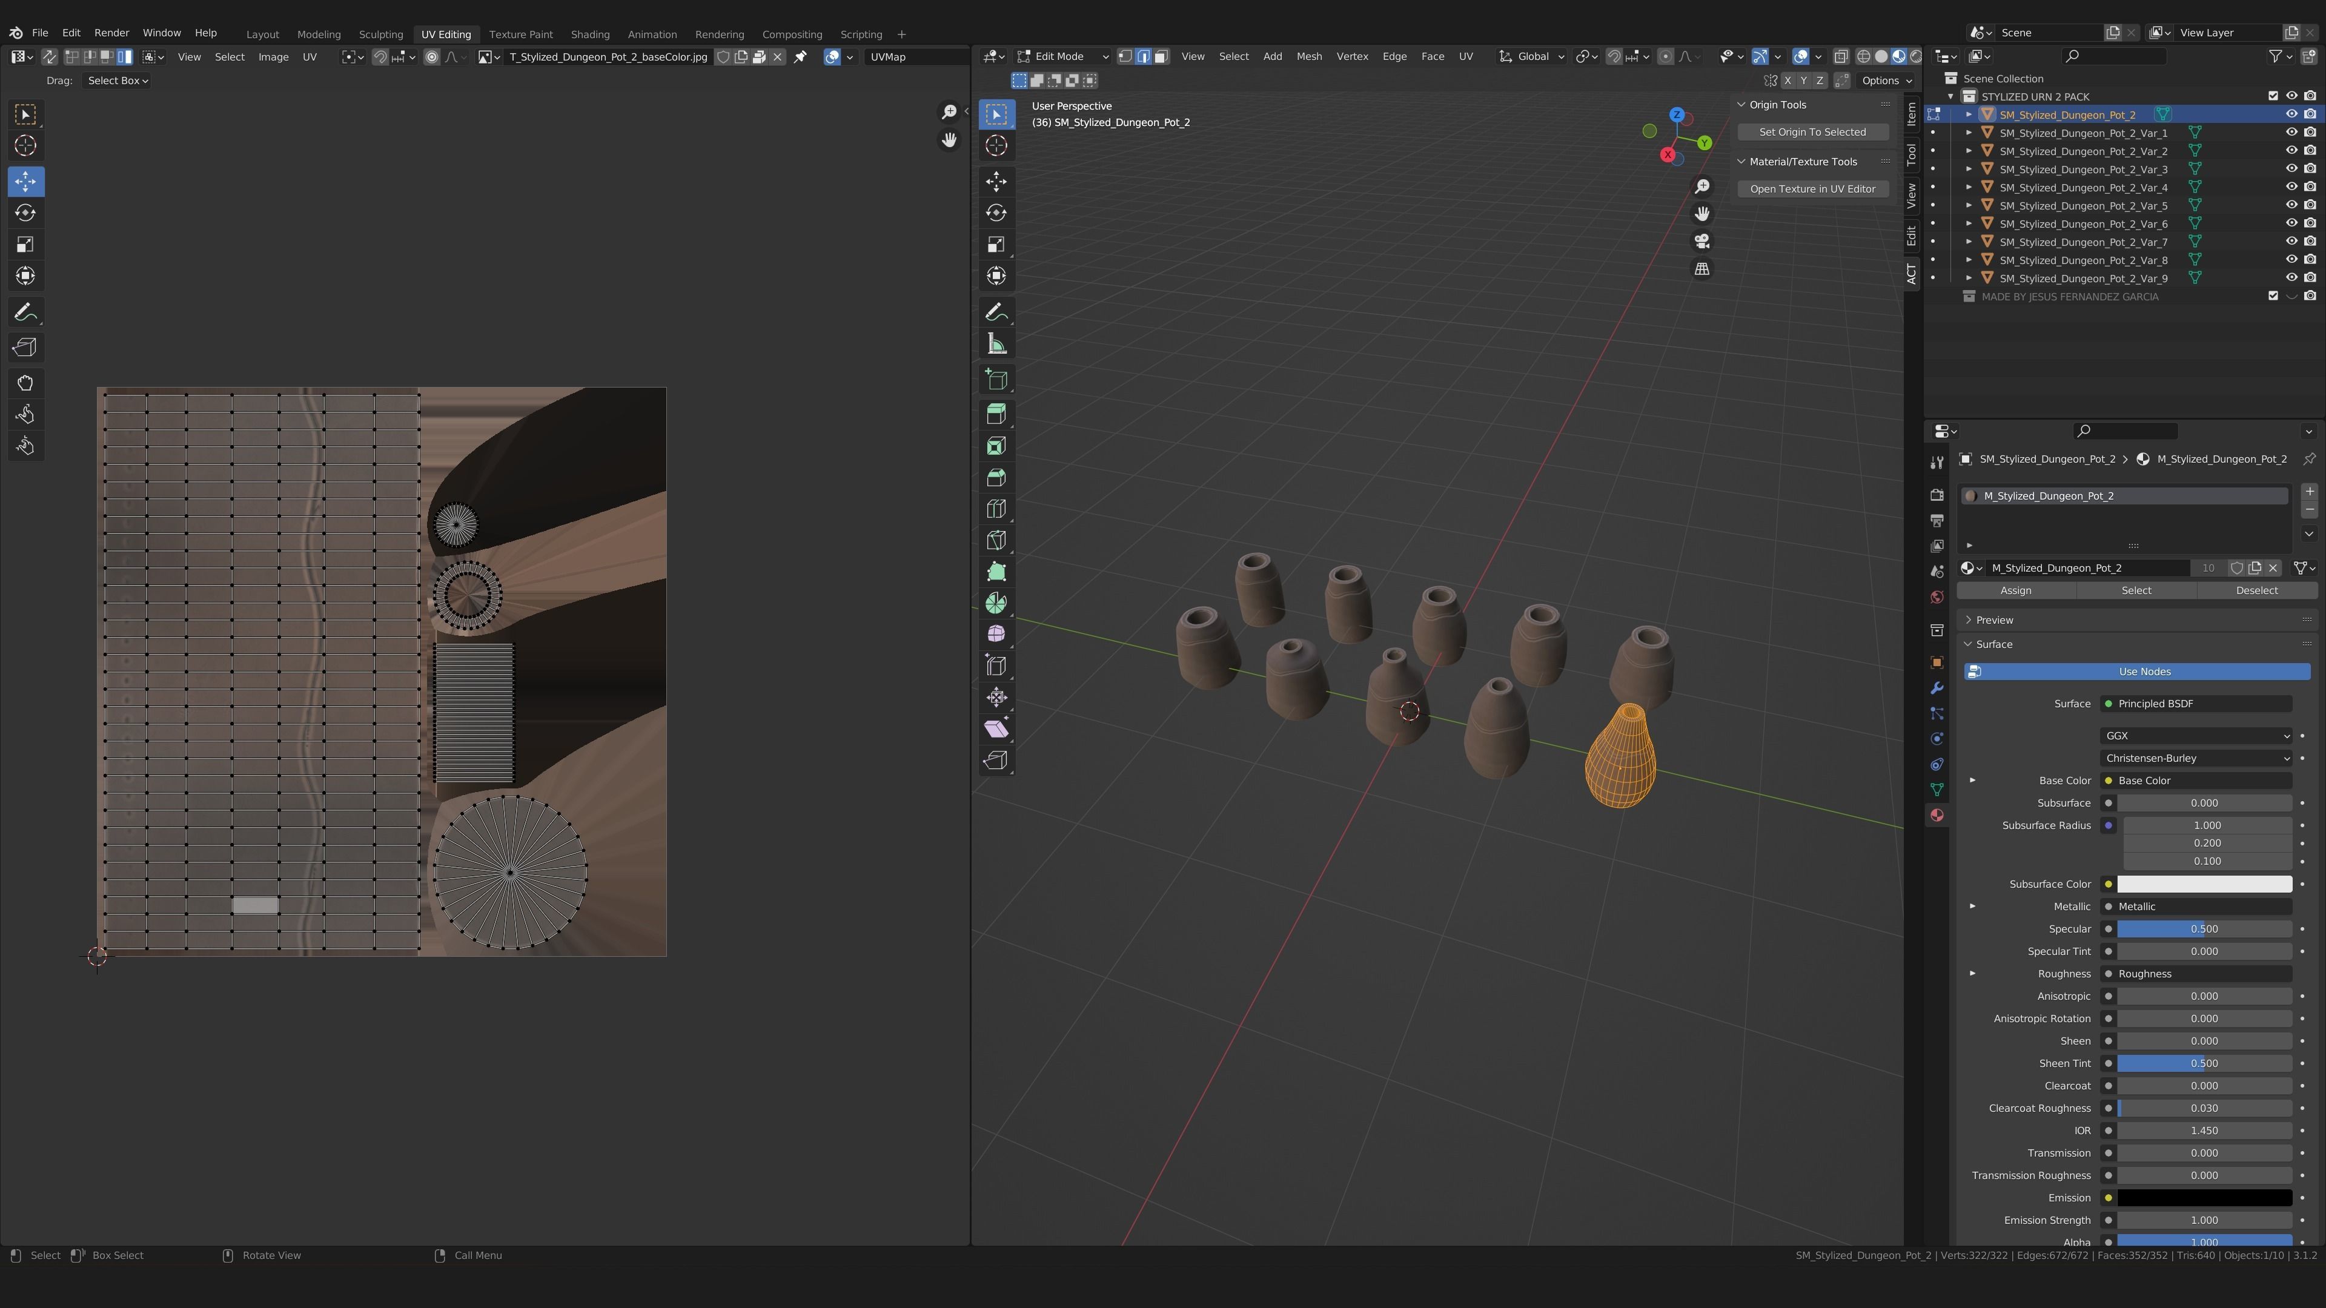This screenshot has height=1308, width=2326.
Task: Toggle X axis mirror in viewport header
Action: pos(1787,81)
